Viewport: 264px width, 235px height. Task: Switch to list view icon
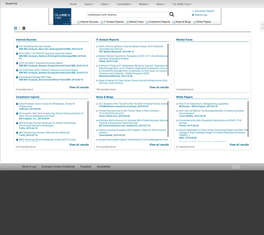pyautogui.click(x=24, y=28)
